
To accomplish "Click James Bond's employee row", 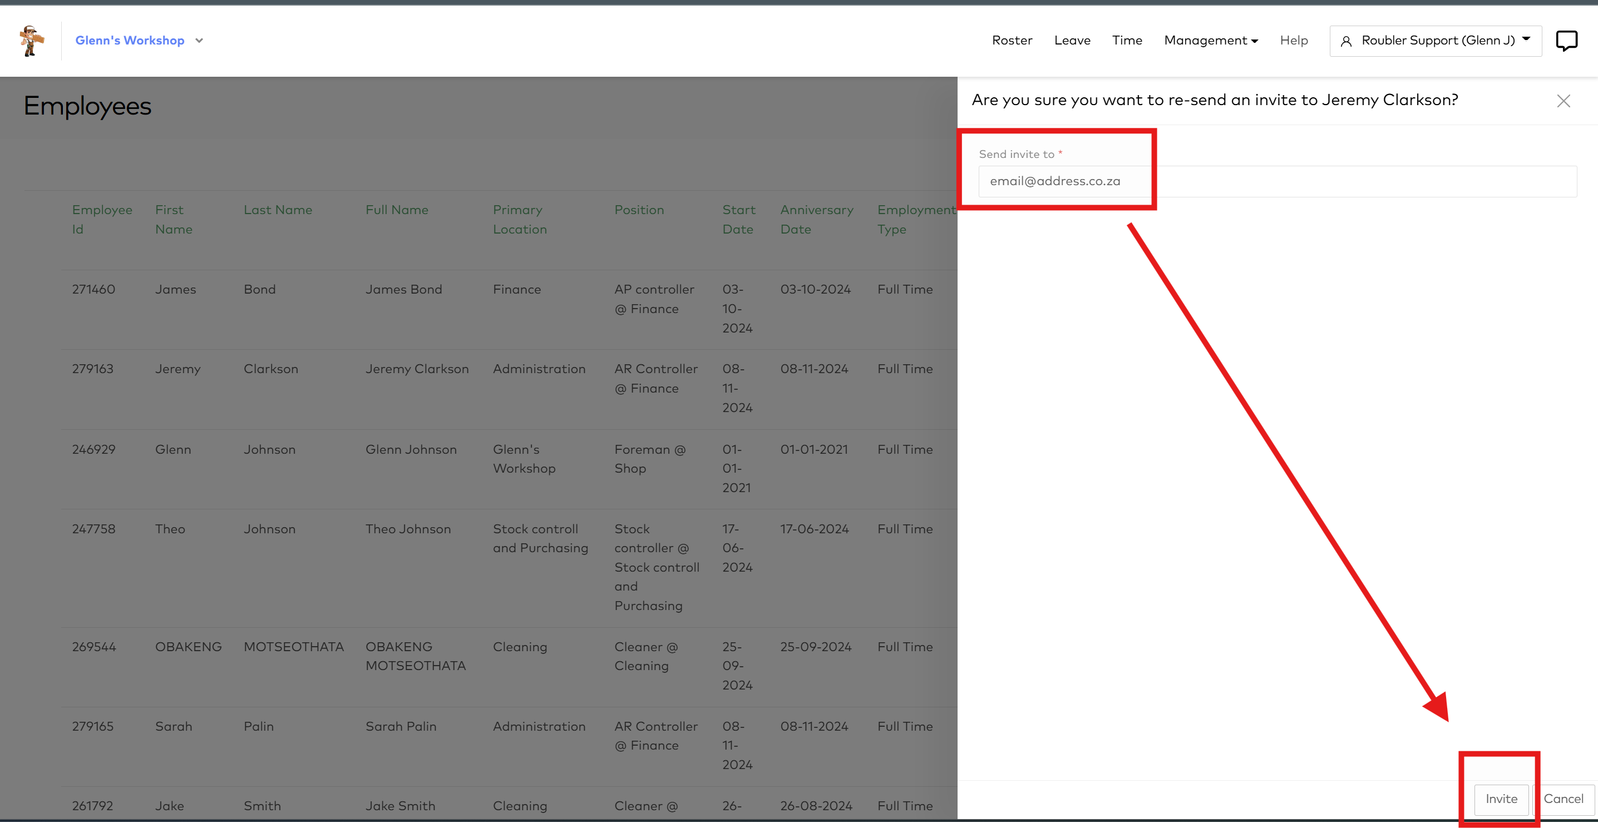I will [403, 289].
